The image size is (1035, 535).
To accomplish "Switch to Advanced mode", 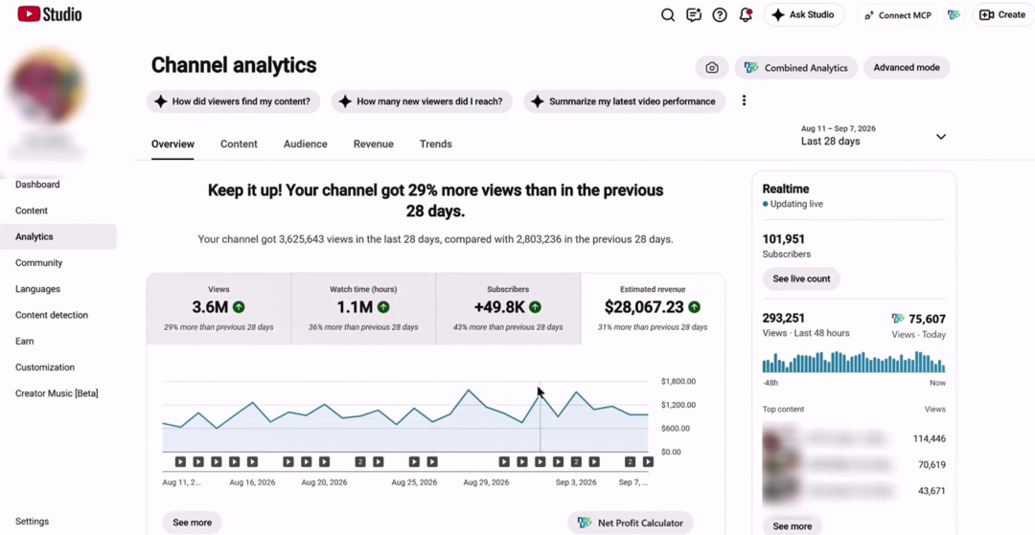I will pyautogui.click(x=907, y=67).
